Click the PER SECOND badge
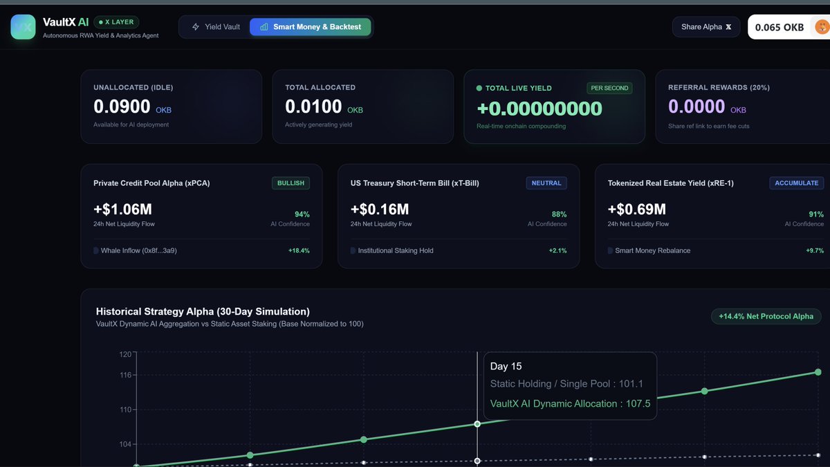Viewport: 830px width, 467px height. tap(609, 89)
